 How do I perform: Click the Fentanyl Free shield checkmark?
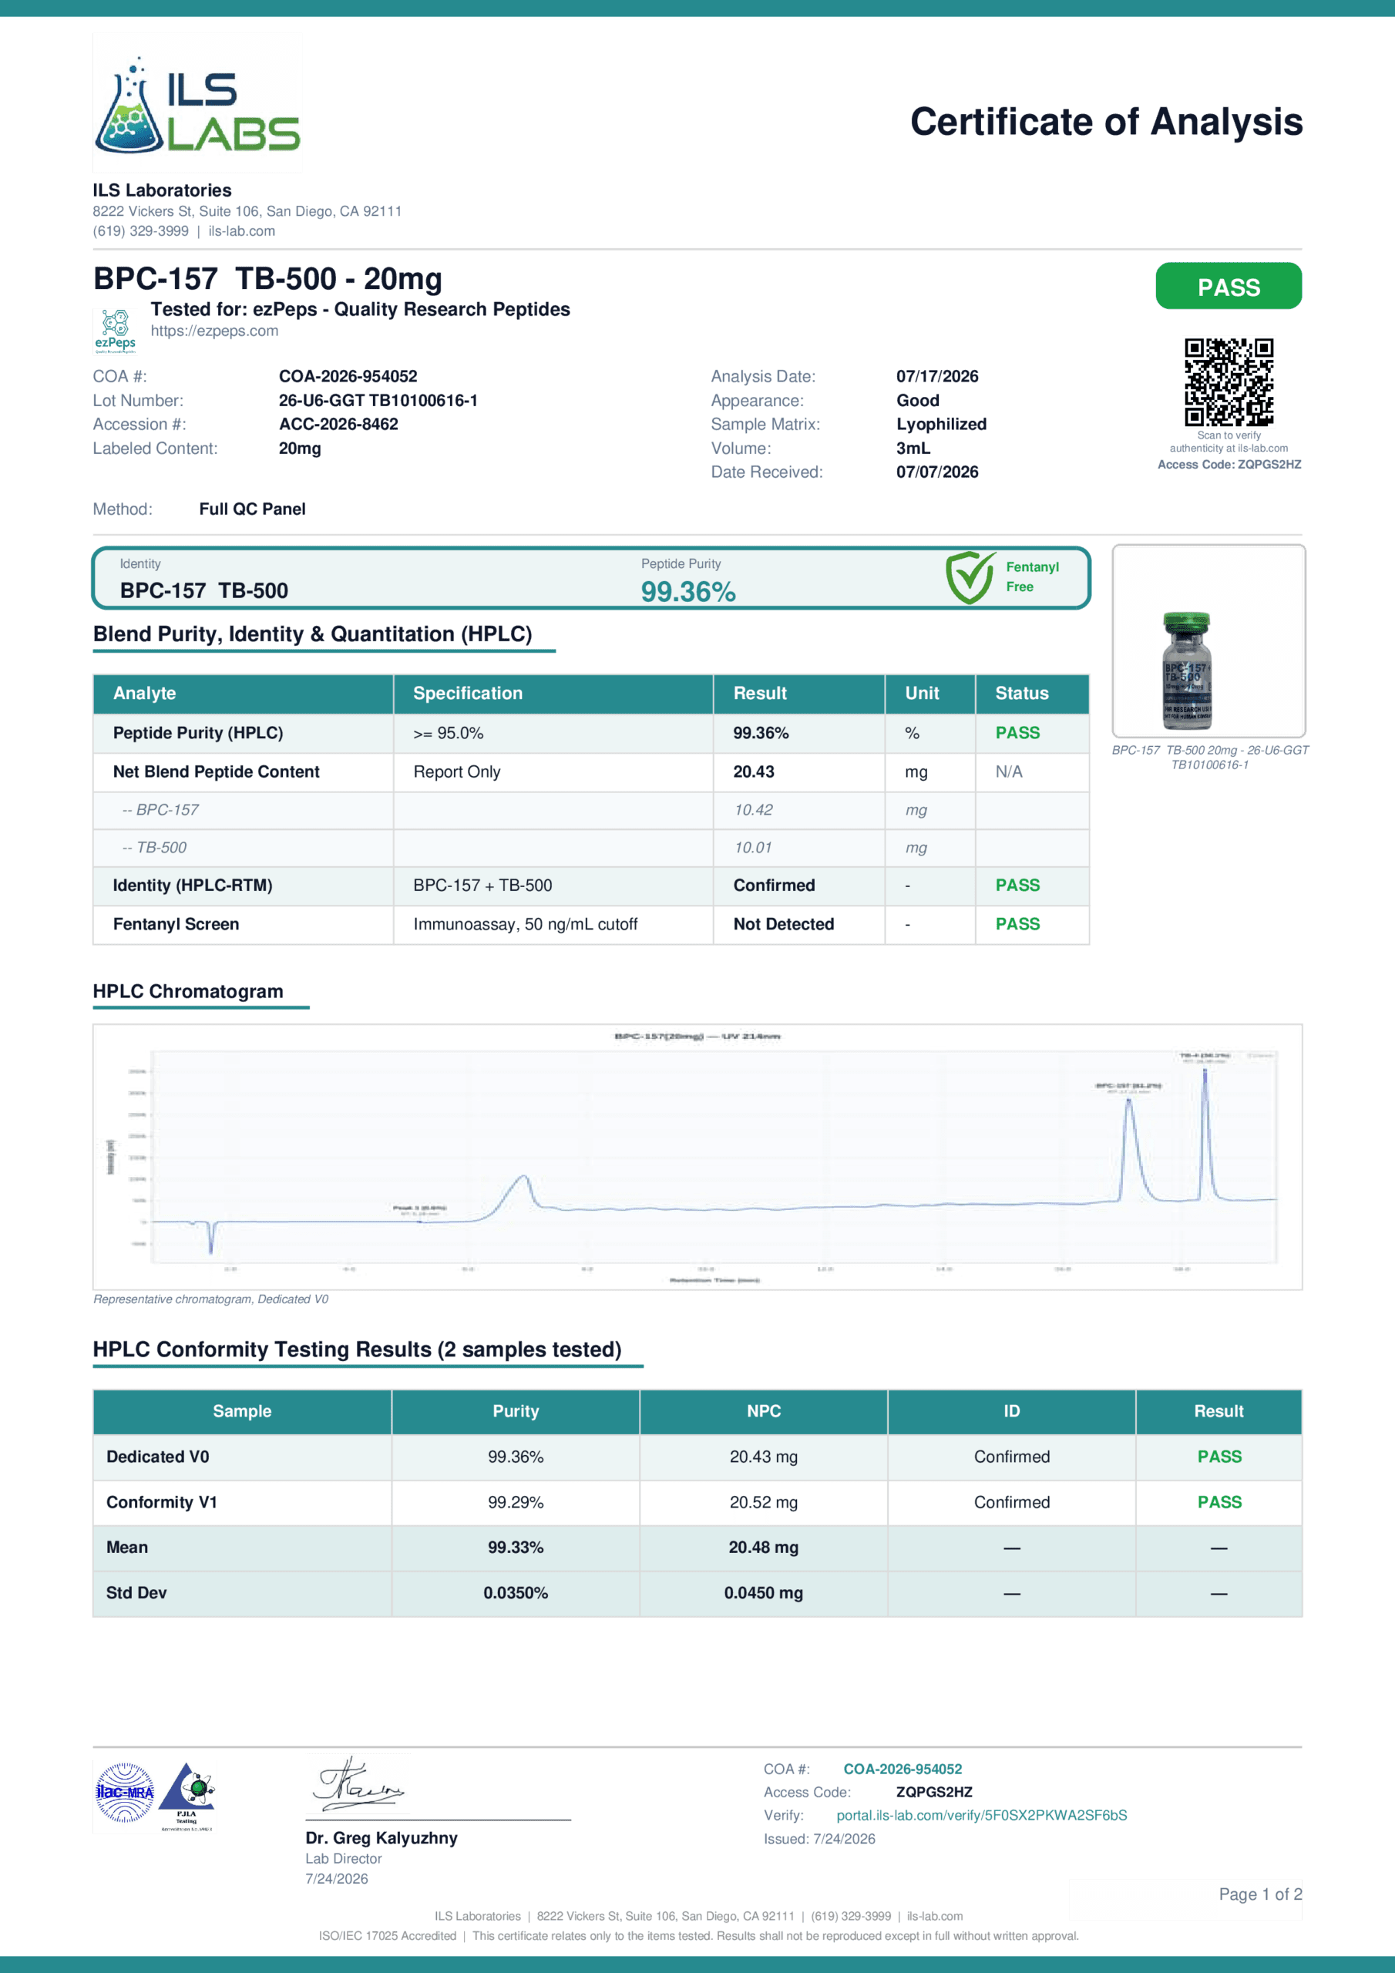[x=970, y=577]
